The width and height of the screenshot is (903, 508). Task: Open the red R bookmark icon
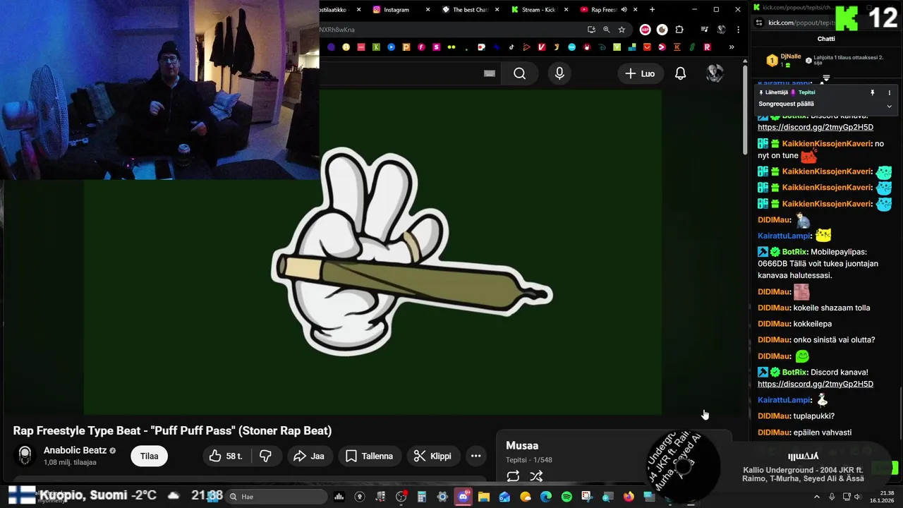tap(707, 47)
